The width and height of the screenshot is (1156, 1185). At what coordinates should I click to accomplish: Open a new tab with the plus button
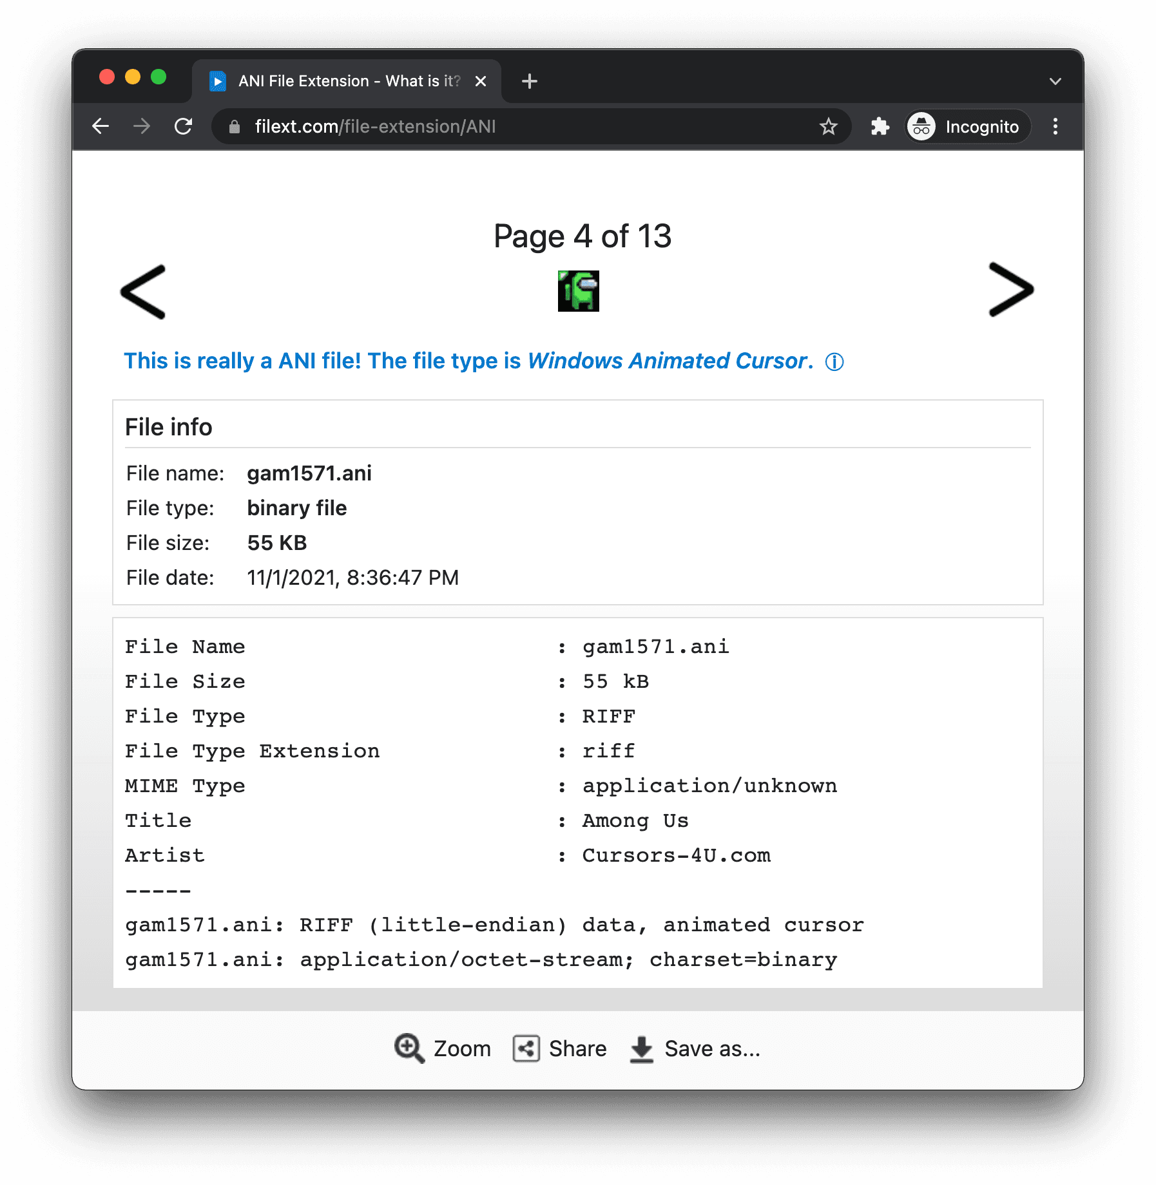[x=529, y=81]
